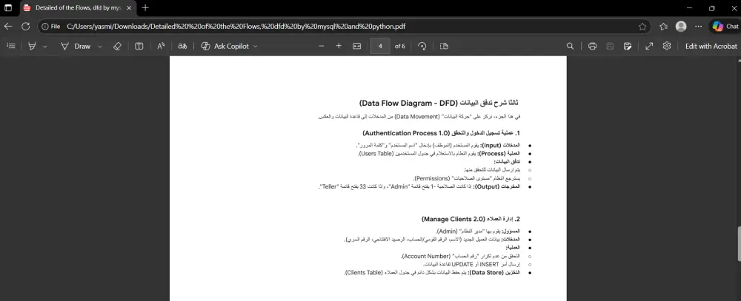
Task: Open the page view options
Action: coord(444,47)
